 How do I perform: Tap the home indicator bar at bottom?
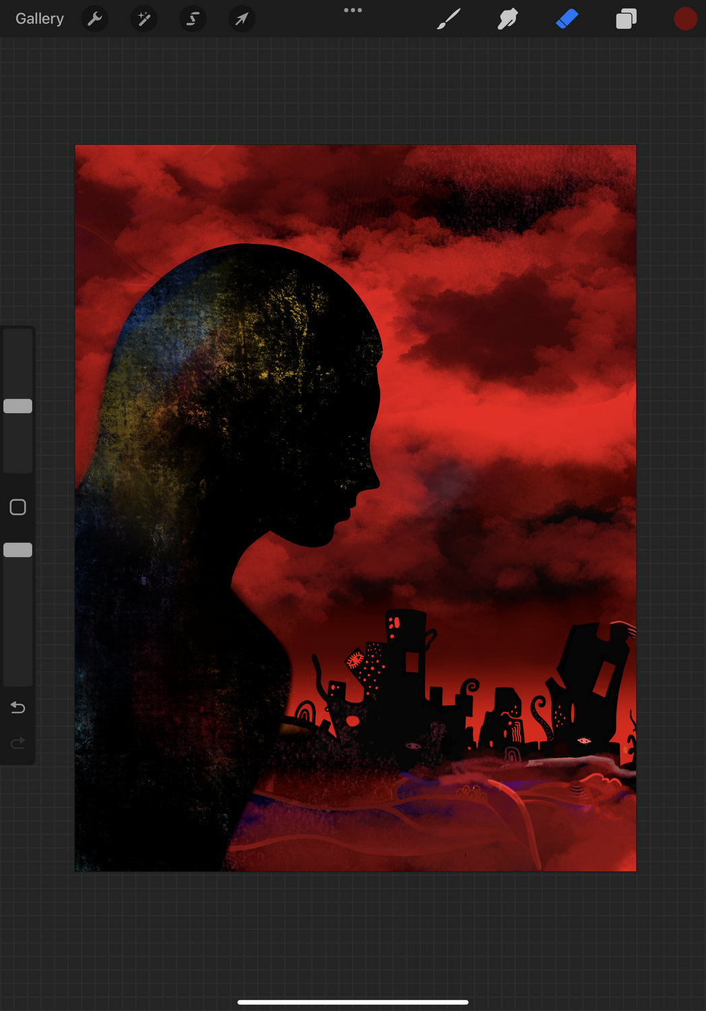[353, 1002]
